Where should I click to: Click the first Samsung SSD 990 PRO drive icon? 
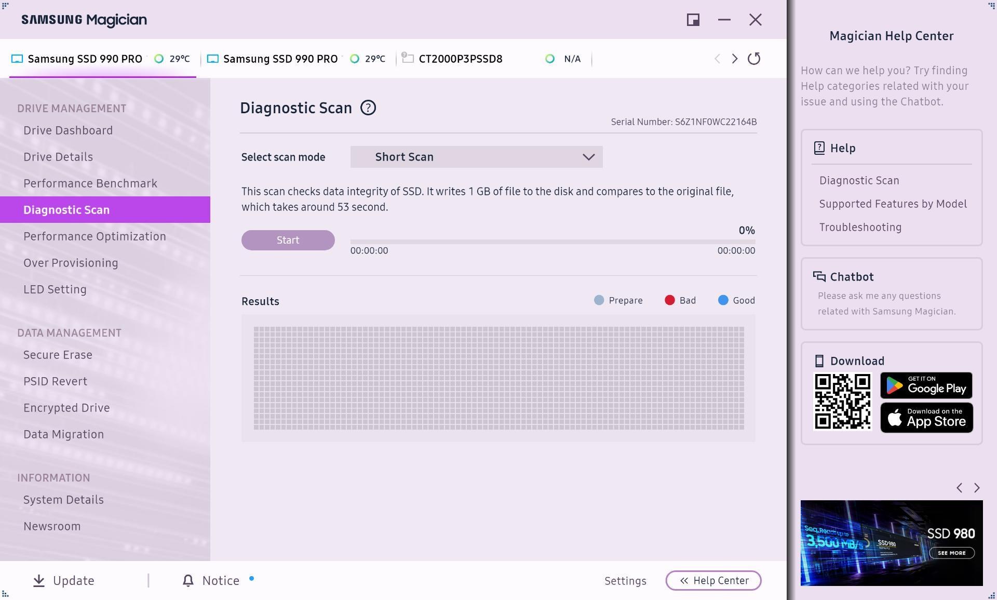click(17, 59)
